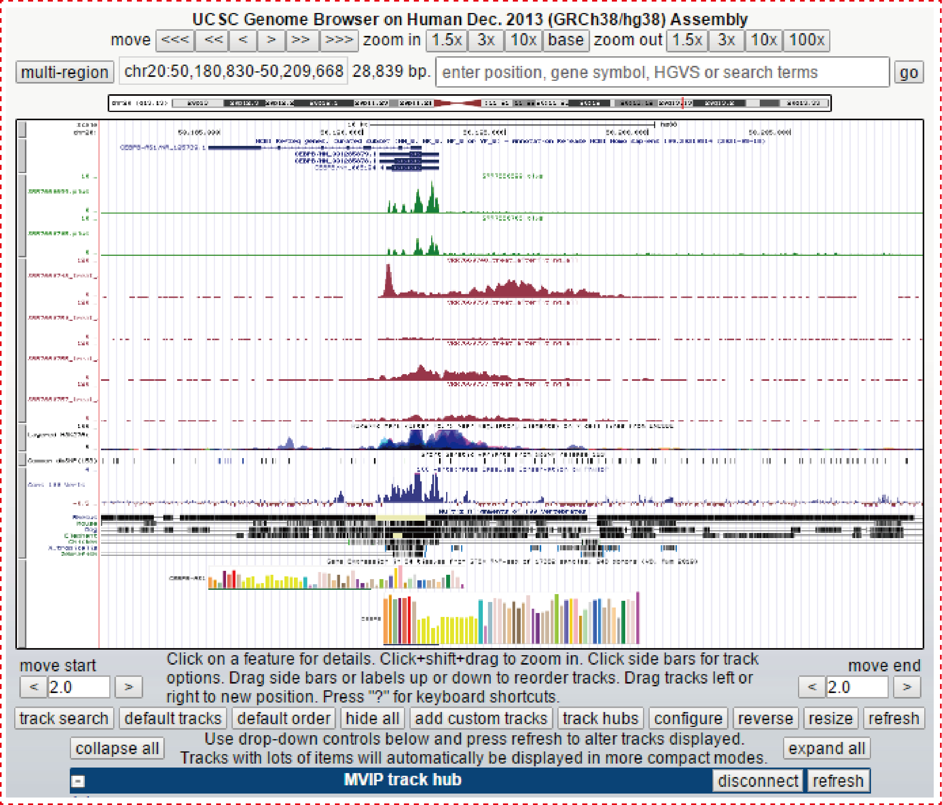Image resolution: width=942 pixels, height=805 pixels.
Task: Zoom out 100x
Action: tap(807, 41)
